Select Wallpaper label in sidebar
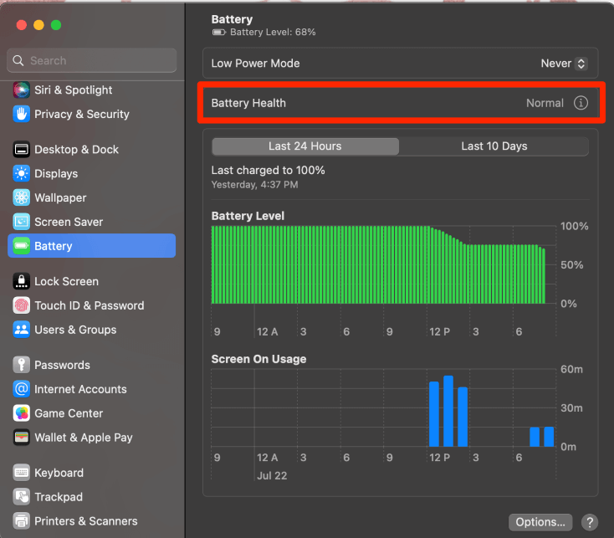Image resolution: width=614 pixels, height=538 pixels. tap(60, 197)
